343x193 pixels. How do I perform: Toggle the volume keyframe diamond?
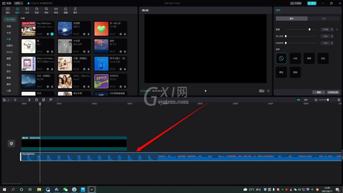point(337,29)
